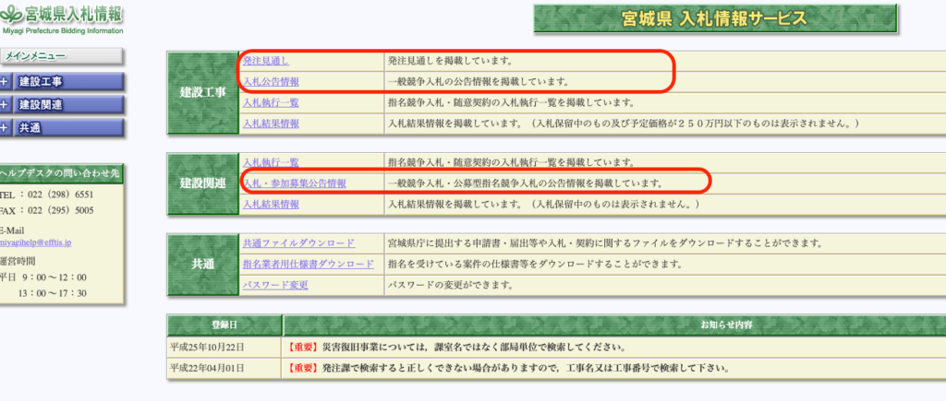Expand the 建設関連 plus icon in sidebar
The width and height of the screenshot is (946, 401).
point(5,105)
